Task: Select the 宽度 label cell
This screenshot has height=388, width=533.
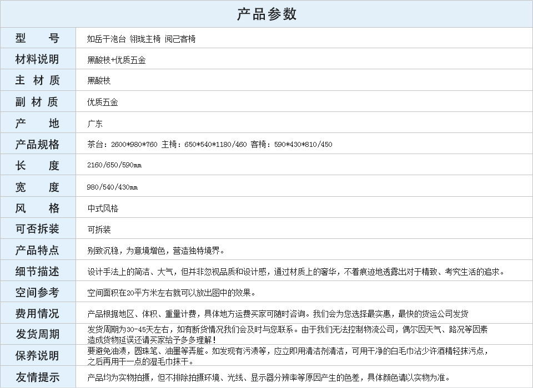Action: pyautogui.click(x=38, y=186)
